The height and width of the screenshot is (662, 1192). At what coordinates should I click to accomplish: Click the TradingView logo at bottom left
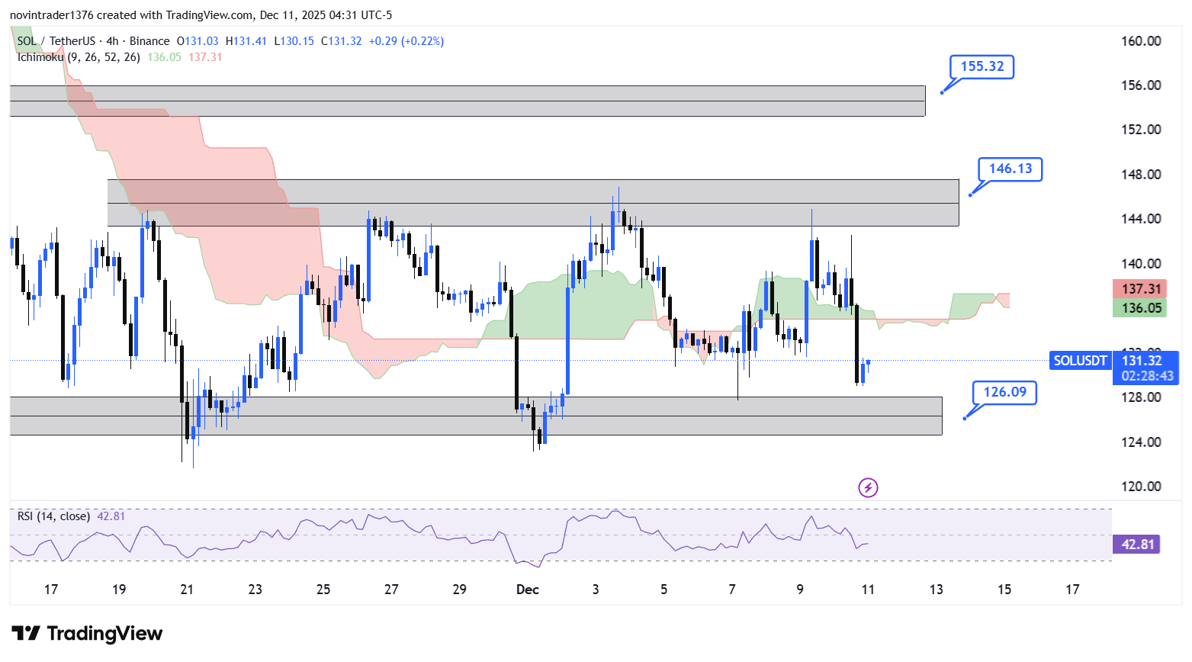click(x=87, y=634)
